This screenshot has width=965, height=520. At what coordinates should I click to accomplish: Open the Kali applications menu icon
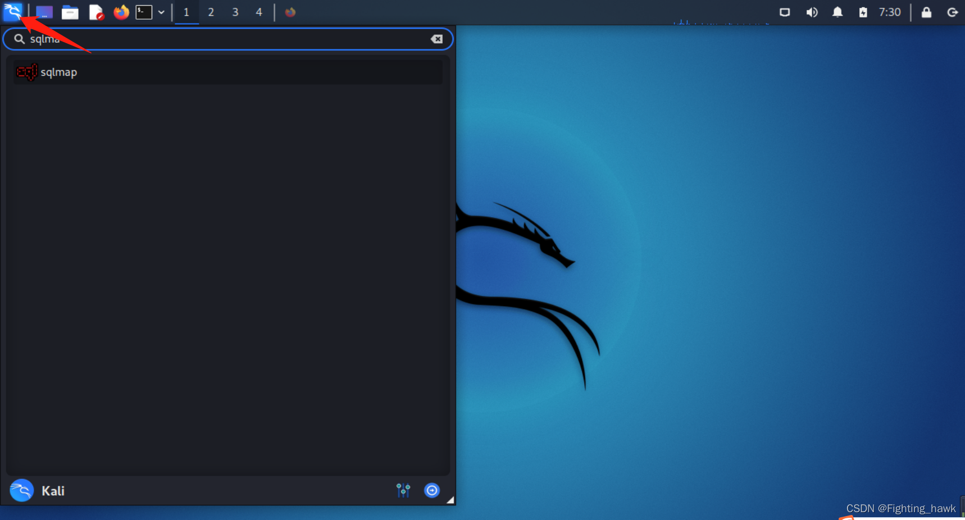(12, 12)
